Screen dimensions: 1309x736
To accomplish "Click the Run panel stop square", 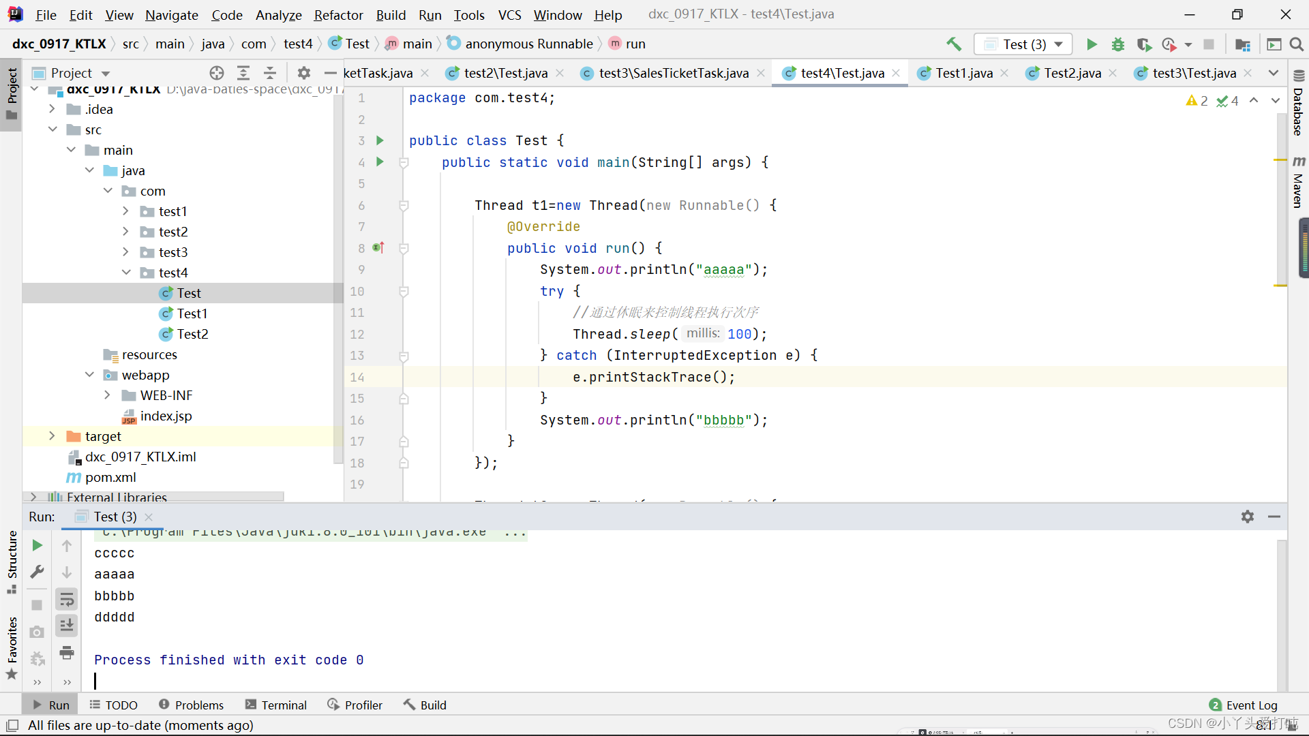I will pos(37,605).
